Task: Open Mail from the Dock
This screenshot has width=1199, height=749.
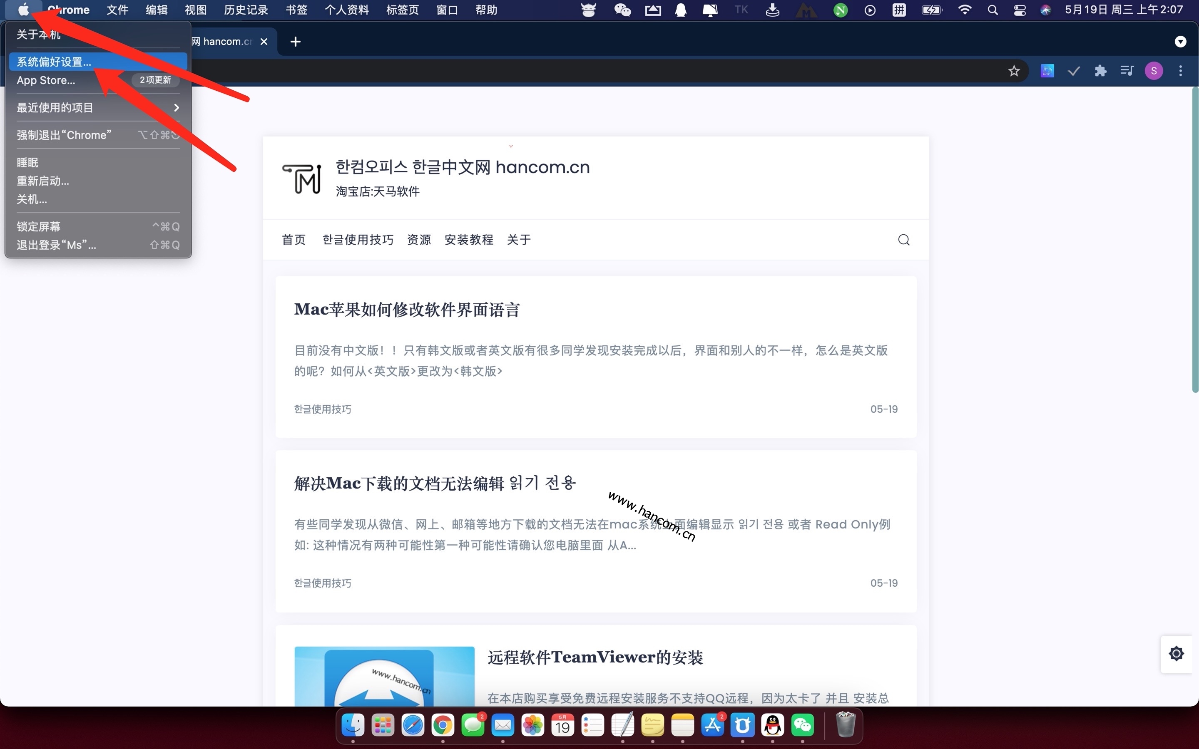Action: point(503,726)
